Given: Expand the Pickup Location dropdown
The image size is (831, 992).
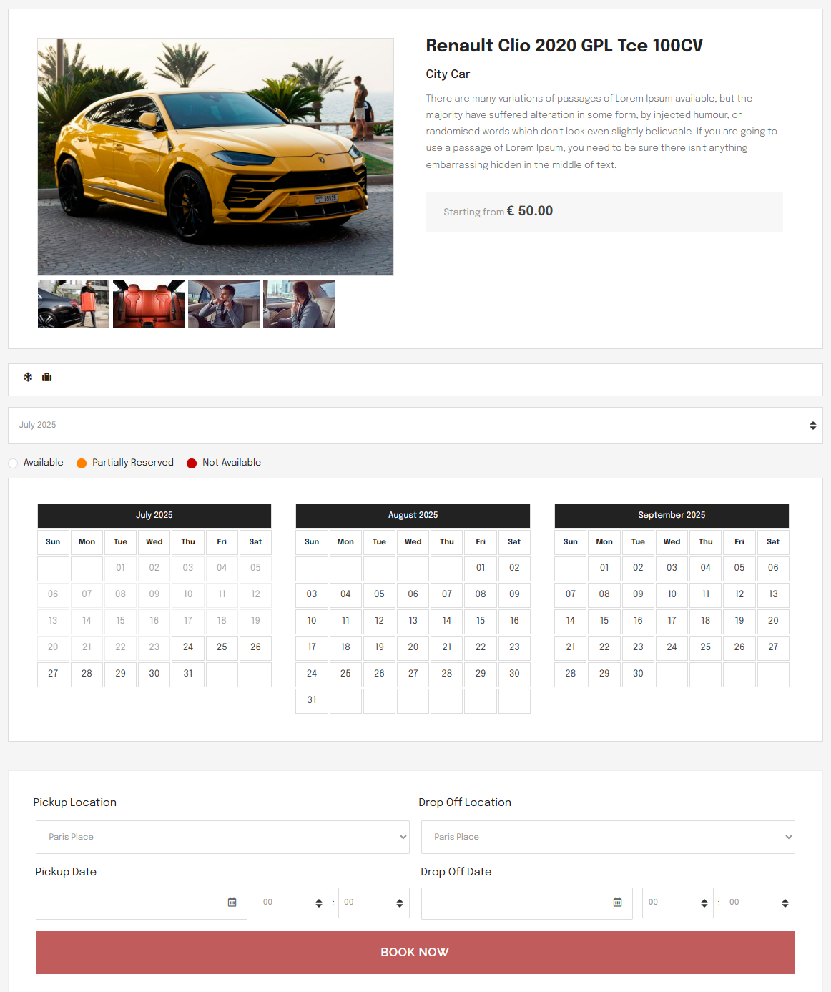Looking at the screenshot, I should click(x=222, y=837).
